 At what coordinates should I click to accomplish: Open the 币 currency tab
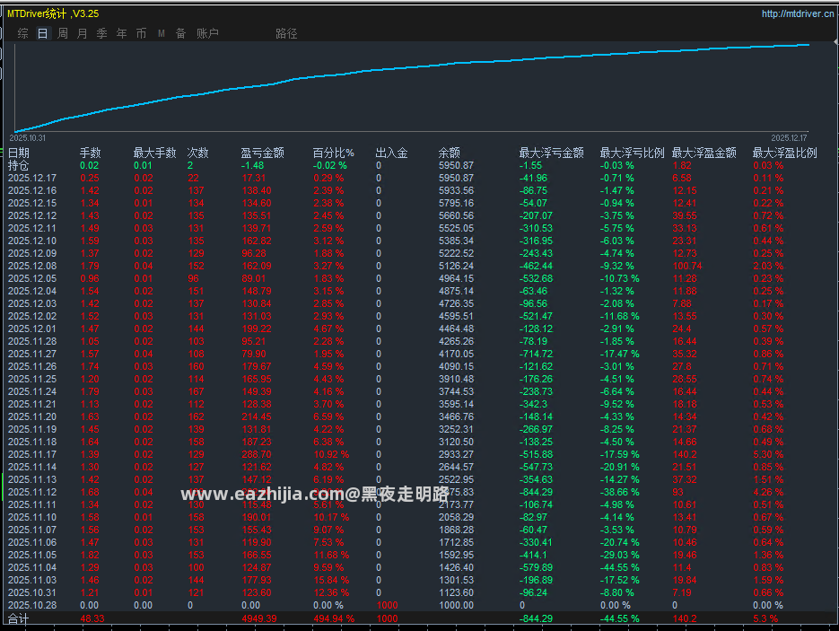(x=141, y=33)
